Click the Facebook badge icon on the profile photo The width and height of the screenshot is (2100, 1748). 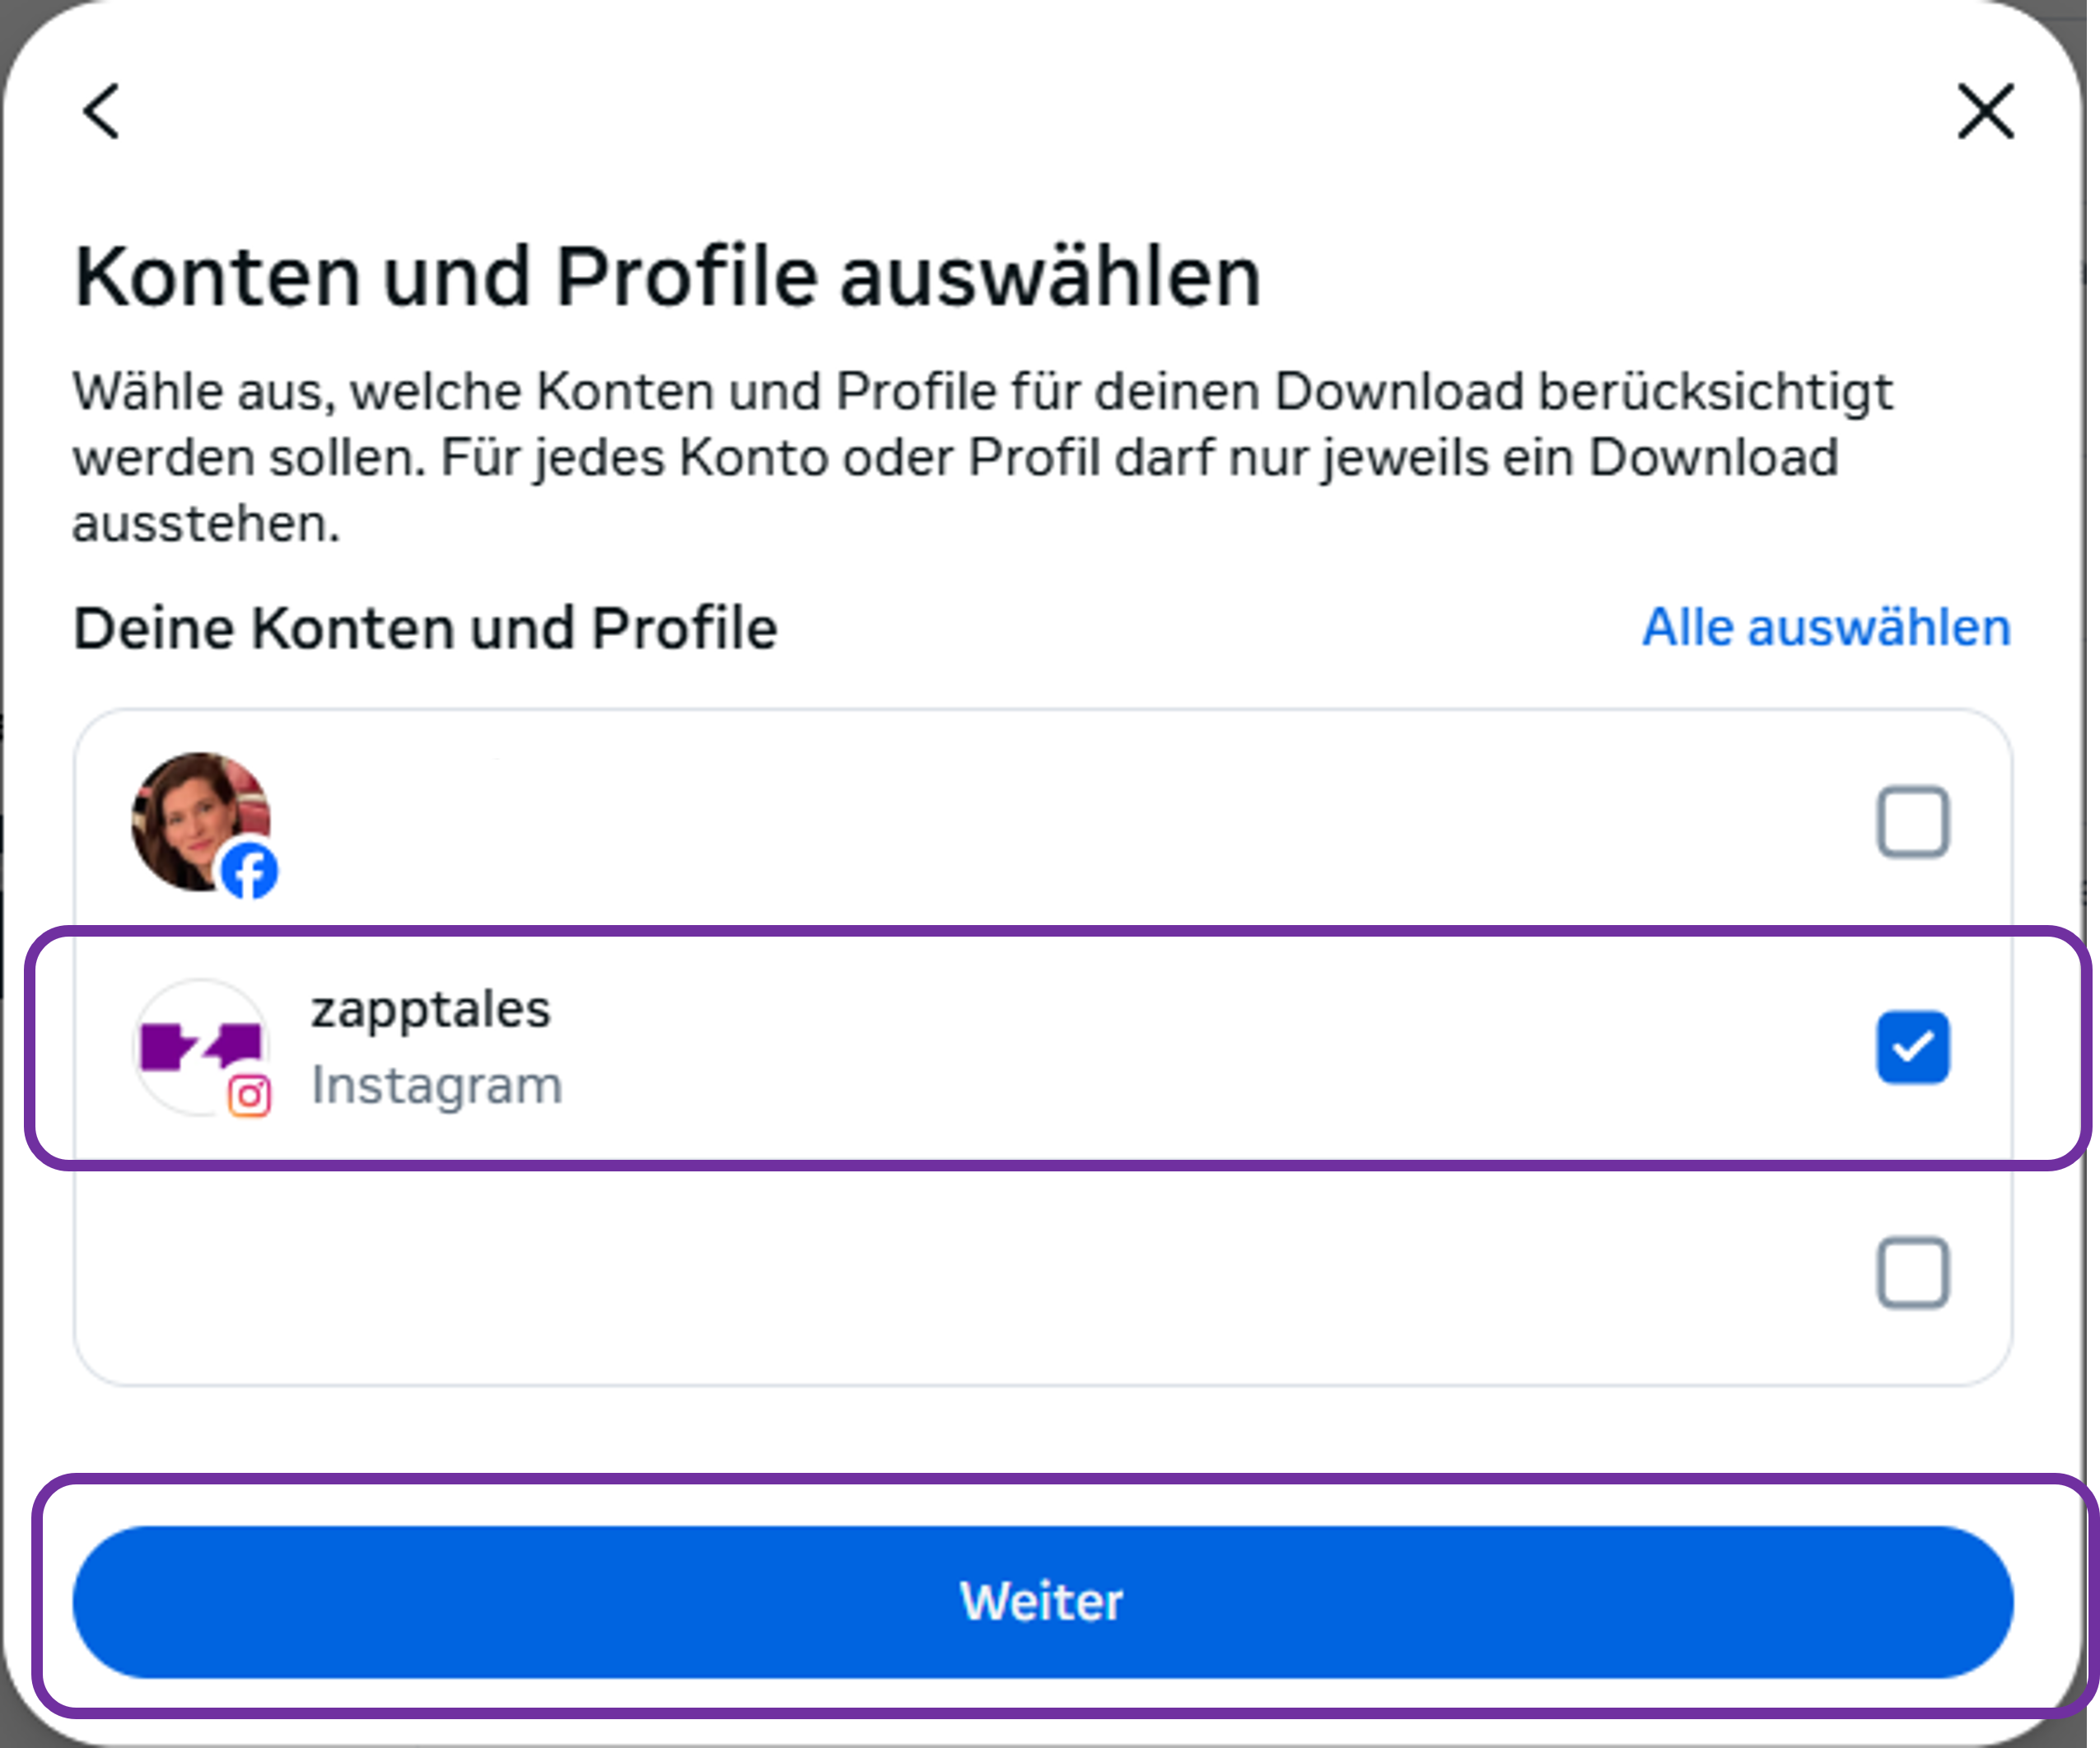(249, 872)
